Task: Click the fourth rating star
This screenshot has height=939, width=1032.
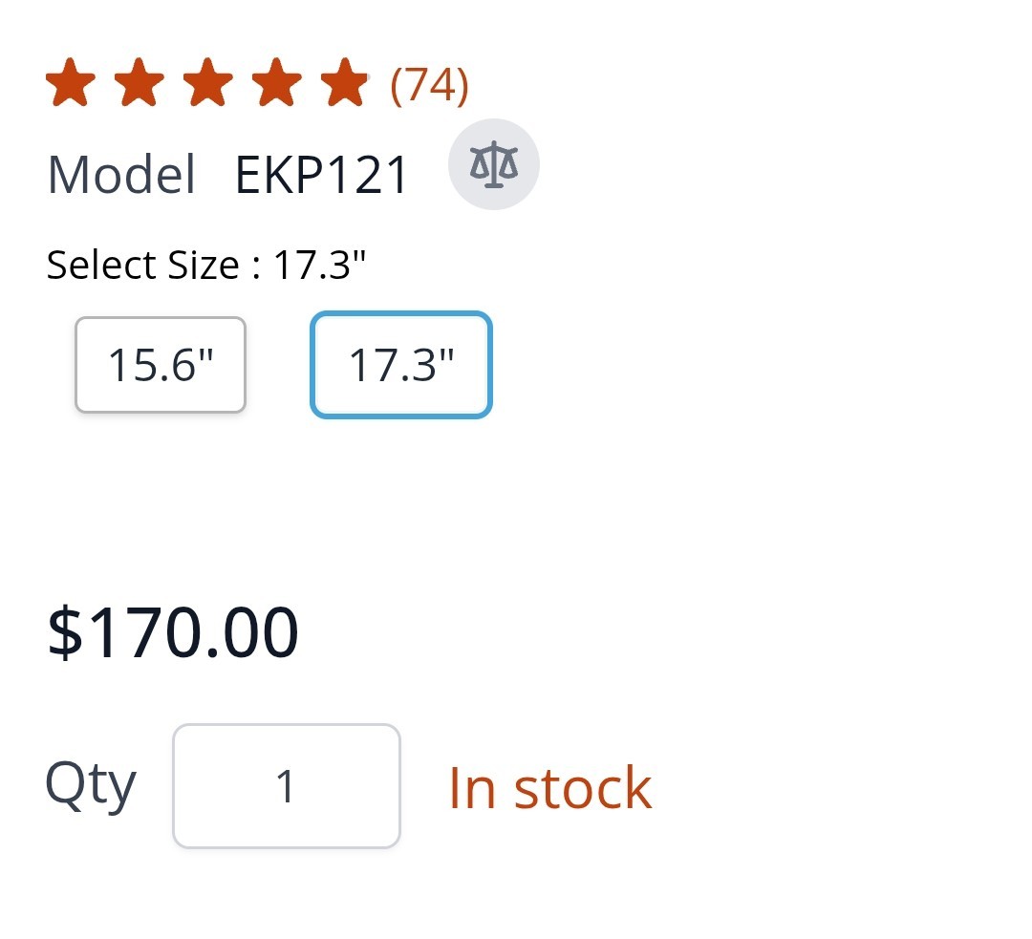Action: click(x=276, y=82)
